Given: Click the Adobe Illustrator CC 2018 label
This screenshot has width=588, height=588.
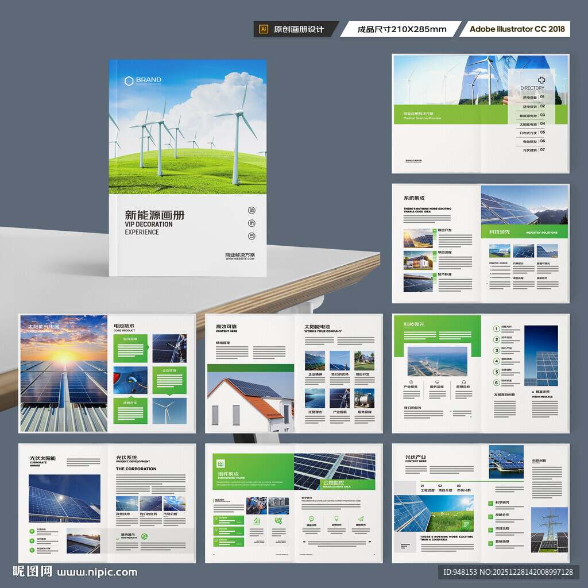Looking at the screenshot, I should coord(517,29).
